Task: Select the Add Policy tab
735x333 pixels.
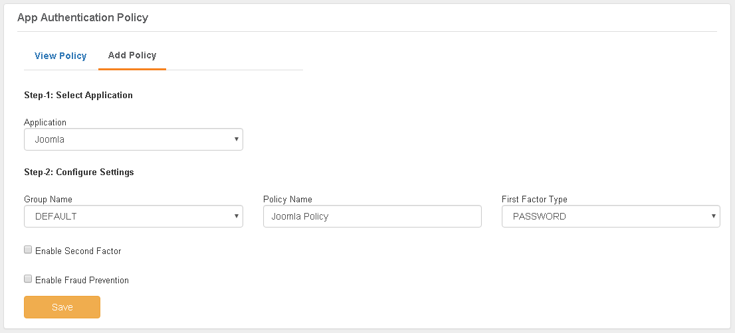Action: pyautogui.click(x=132, y=55)
